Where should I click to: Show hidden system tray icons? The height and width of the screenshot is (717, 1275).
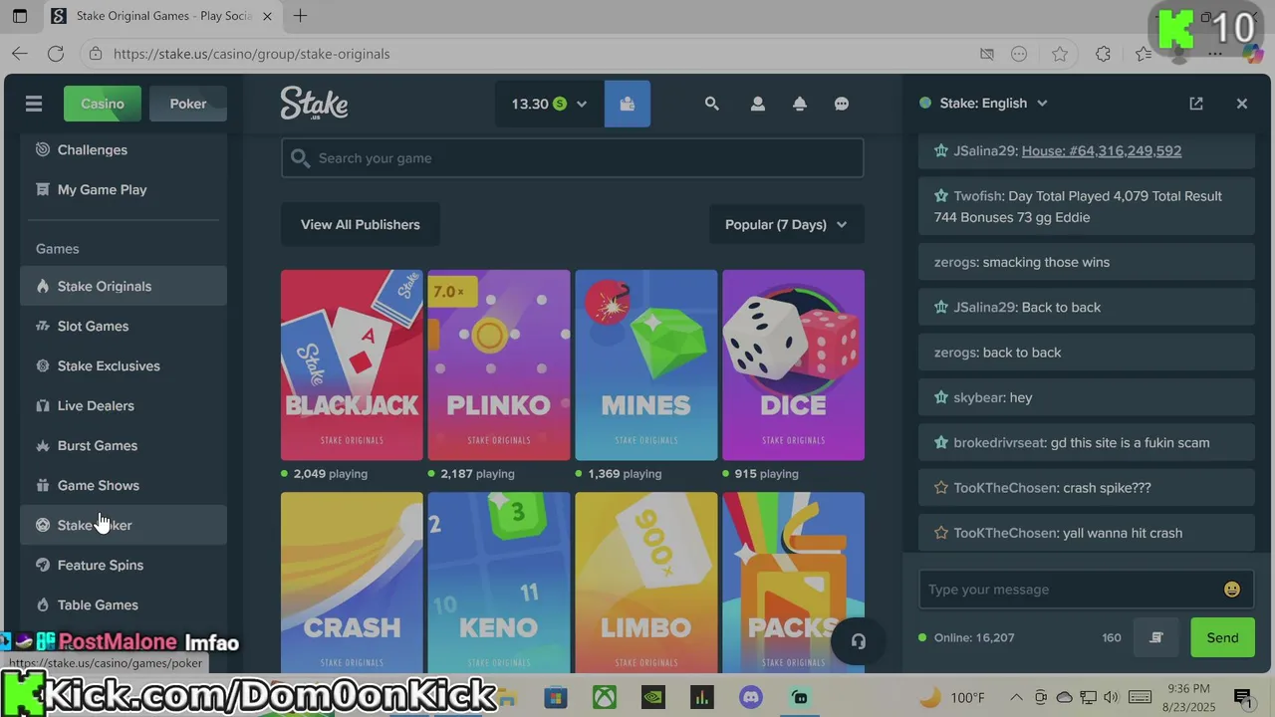click(x=1016, y=697)
